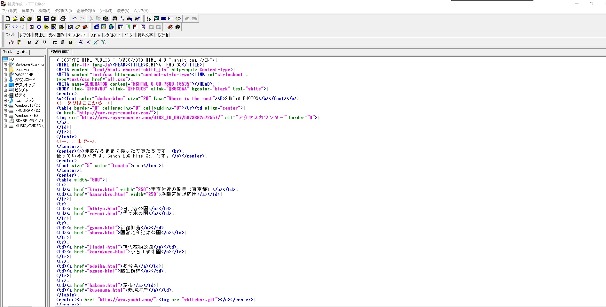Select the ビデオ folder in tree
This screenshot has width=606, height=307.
[20, 95]
